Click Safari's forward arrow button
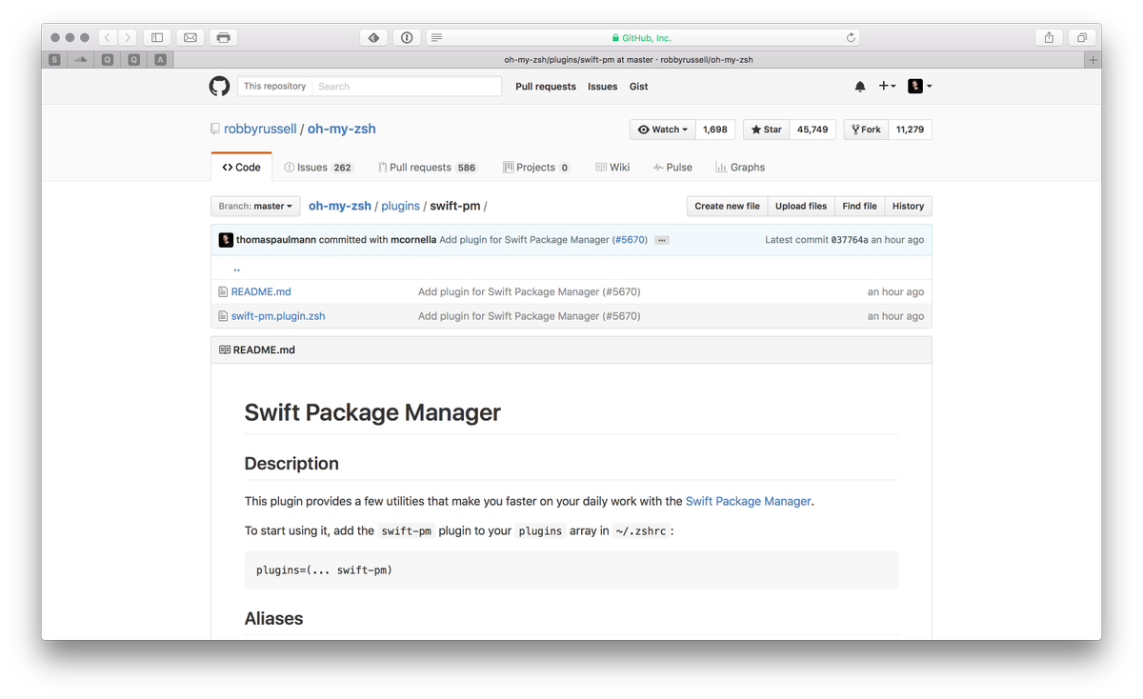 tap(128, 37)
